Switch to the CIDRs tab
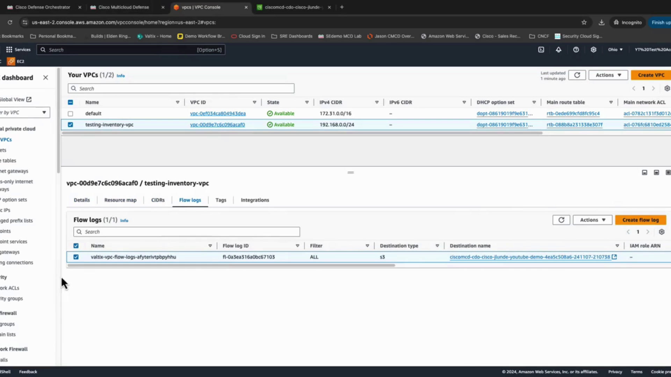The width and height of the screenshot is (671, 377). [158, 200]
